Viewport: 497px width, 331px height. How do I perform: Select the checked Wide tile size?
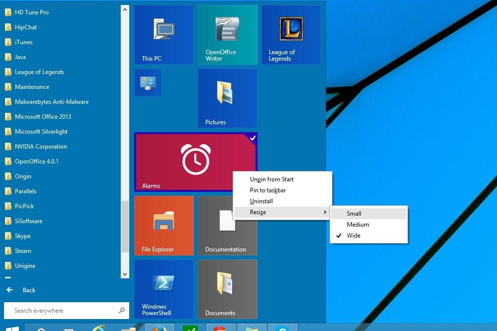369,236
